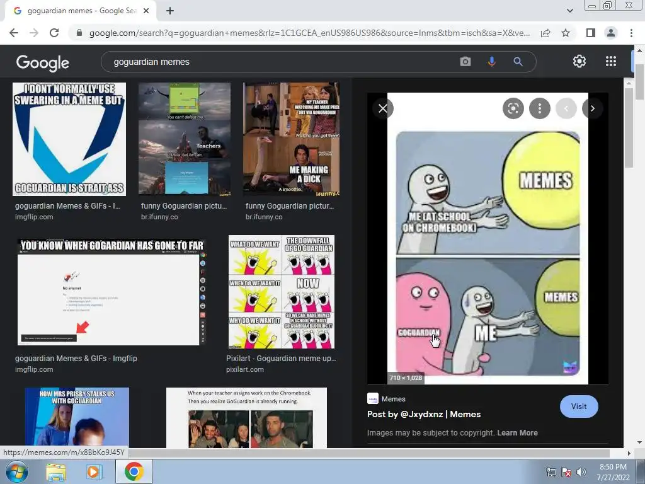This screenshot has width=645, height=484.
Task: Open the downfall of Go Guardian thumbnail
Action: (x=282, y=292)
